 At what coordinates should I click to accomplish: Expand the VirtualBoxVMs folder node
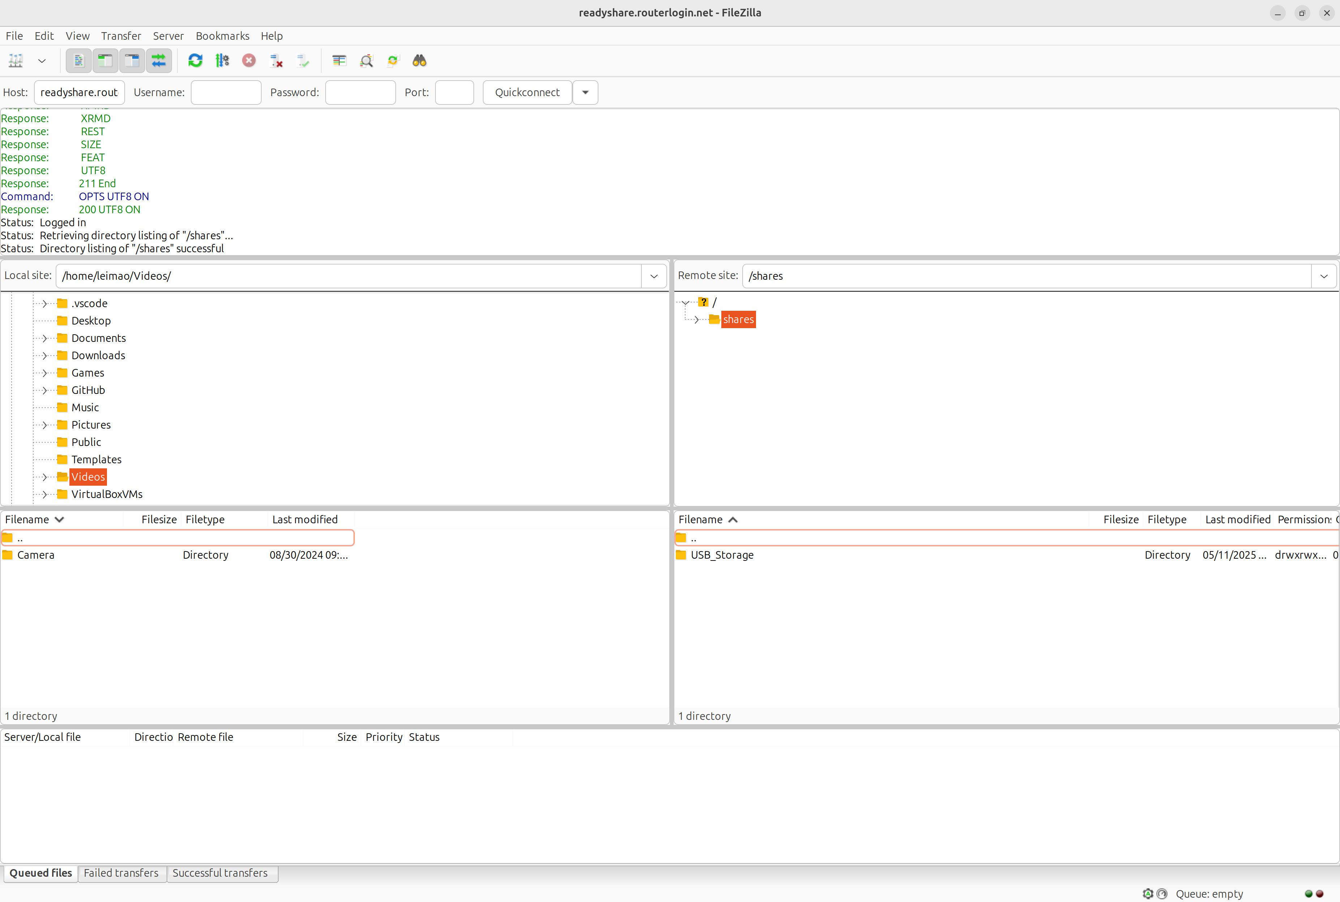[44, 494]
